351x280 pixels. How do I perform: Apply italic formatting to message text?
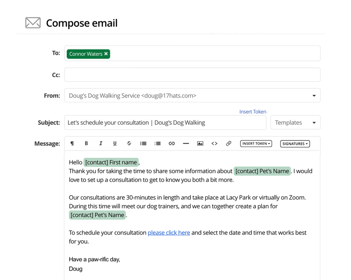click(100, 143)
